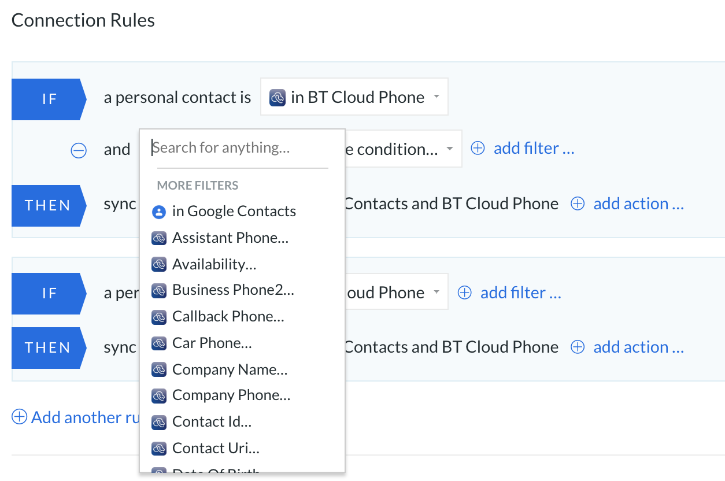The image size is (725, 481).
Task: Click the plus icon of first add action
Action: (x=578, y=203)
